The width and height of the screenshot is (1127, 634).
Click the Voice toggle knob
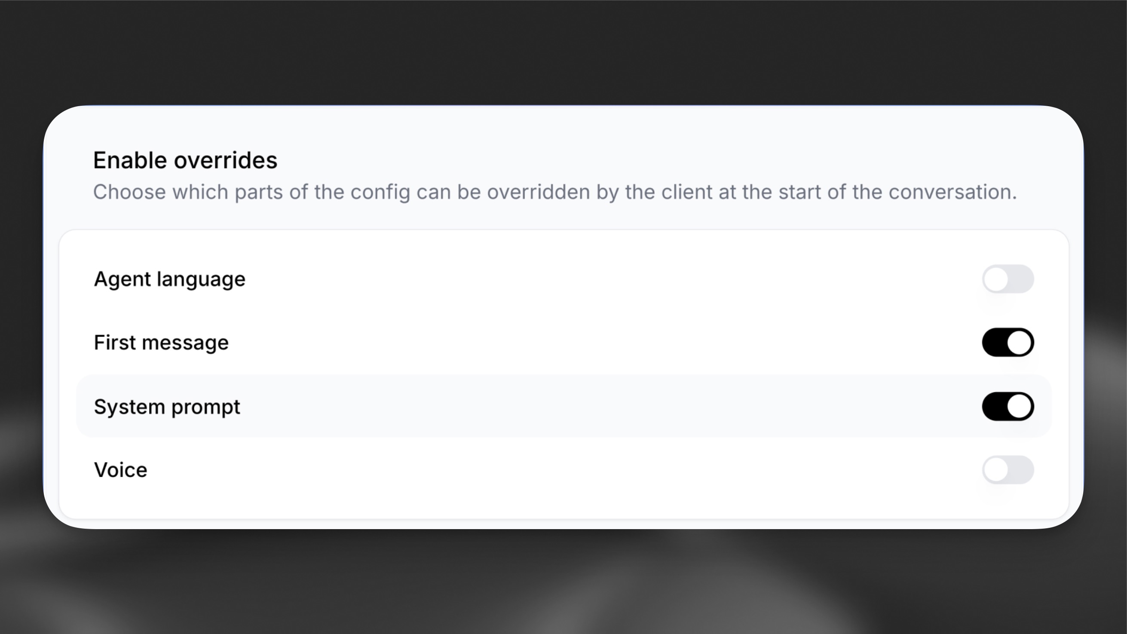tap(997, 469)
